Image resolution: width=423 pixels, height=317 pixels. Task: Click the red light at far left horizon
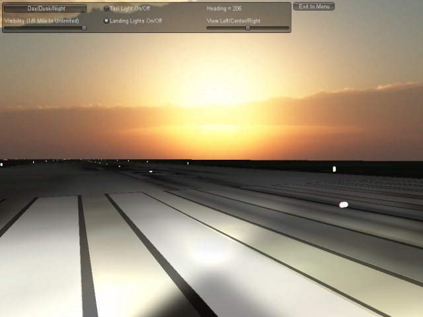(x=5, y=160)
